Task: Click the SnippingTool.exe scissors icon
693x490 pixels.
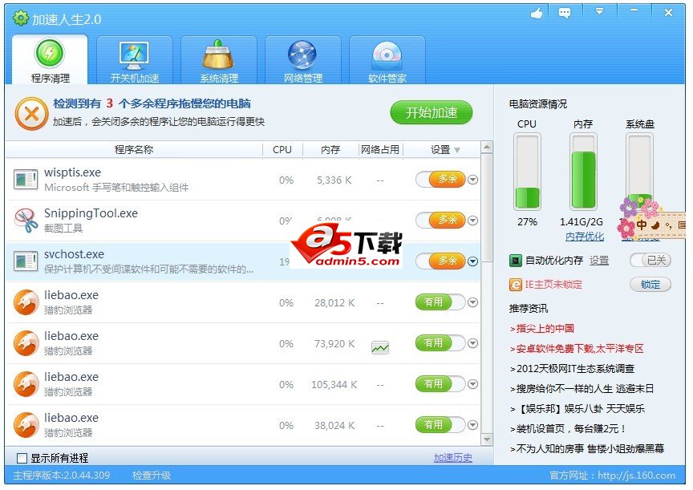Action: point(26,221)
